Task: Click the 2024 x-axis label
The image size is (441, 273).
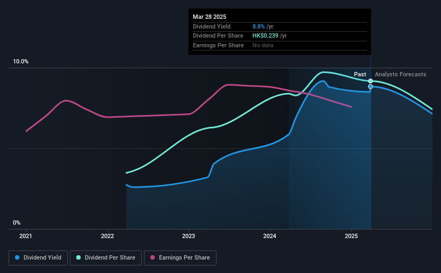Action: [270, 236]
